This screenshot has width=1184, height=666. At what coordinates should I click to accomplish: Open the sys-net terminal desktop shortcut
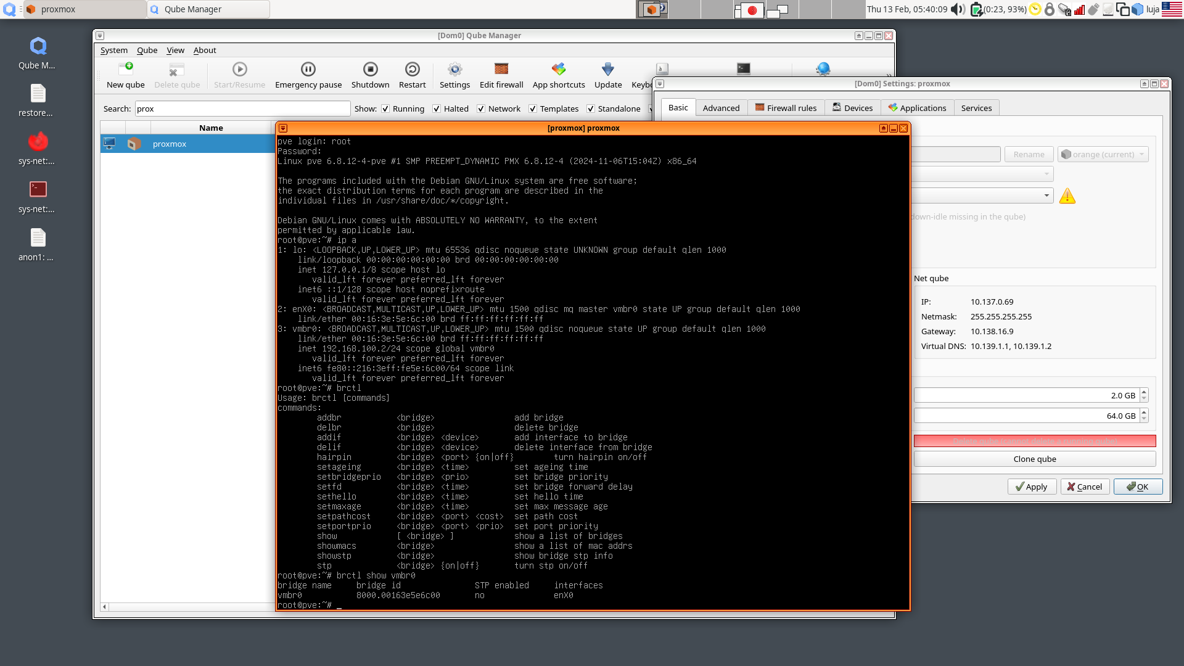pos(38,197)
